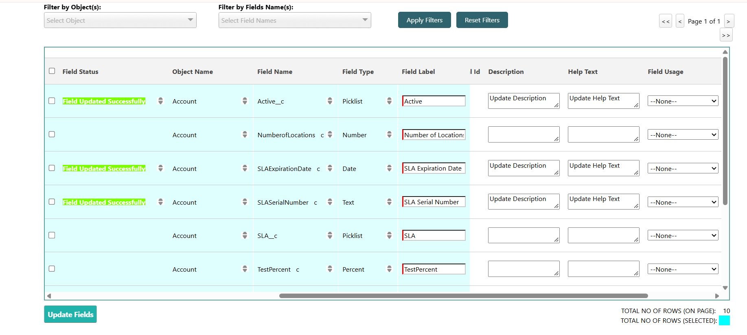Click the Field Label input containing SLA Serial Number
The width and height of the screenshot is (747, 335).
point(434,202)
